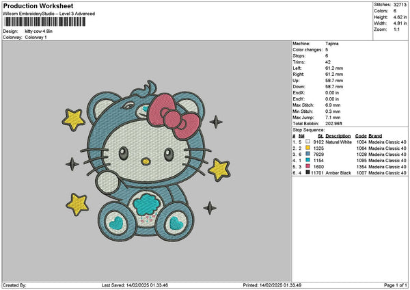Click the 'Created By:' footer label
410x290 pixels.
14,285
